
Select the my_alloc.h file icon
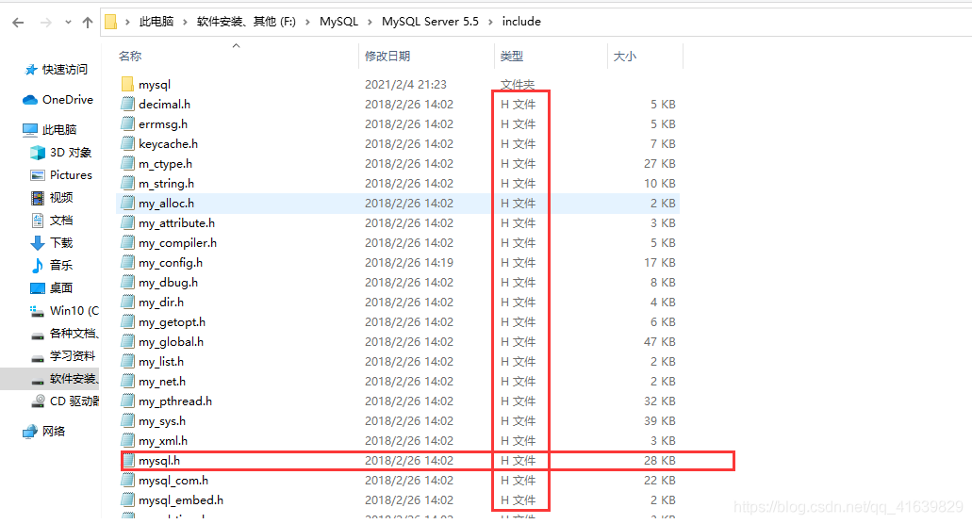pos(127,204)
